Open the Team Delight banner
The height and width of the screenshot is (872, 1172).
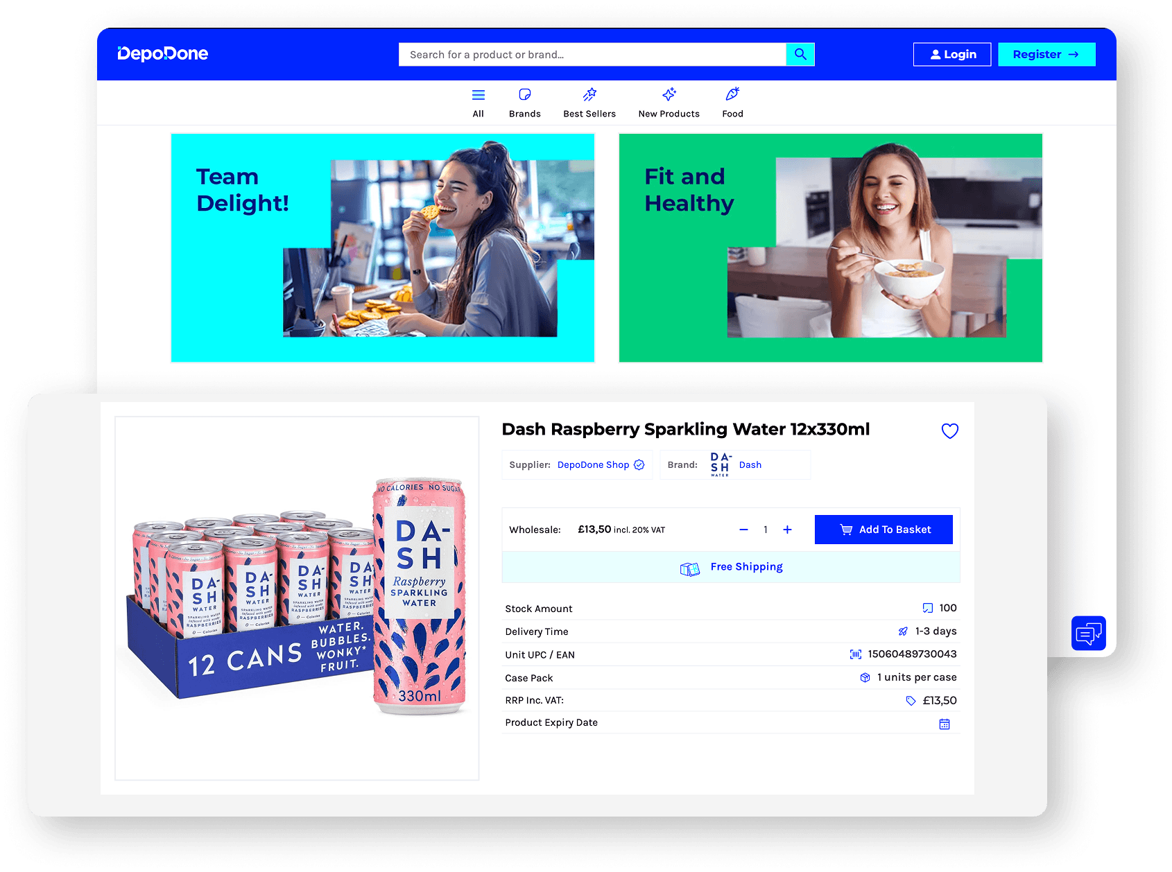[x=383, y=247]
